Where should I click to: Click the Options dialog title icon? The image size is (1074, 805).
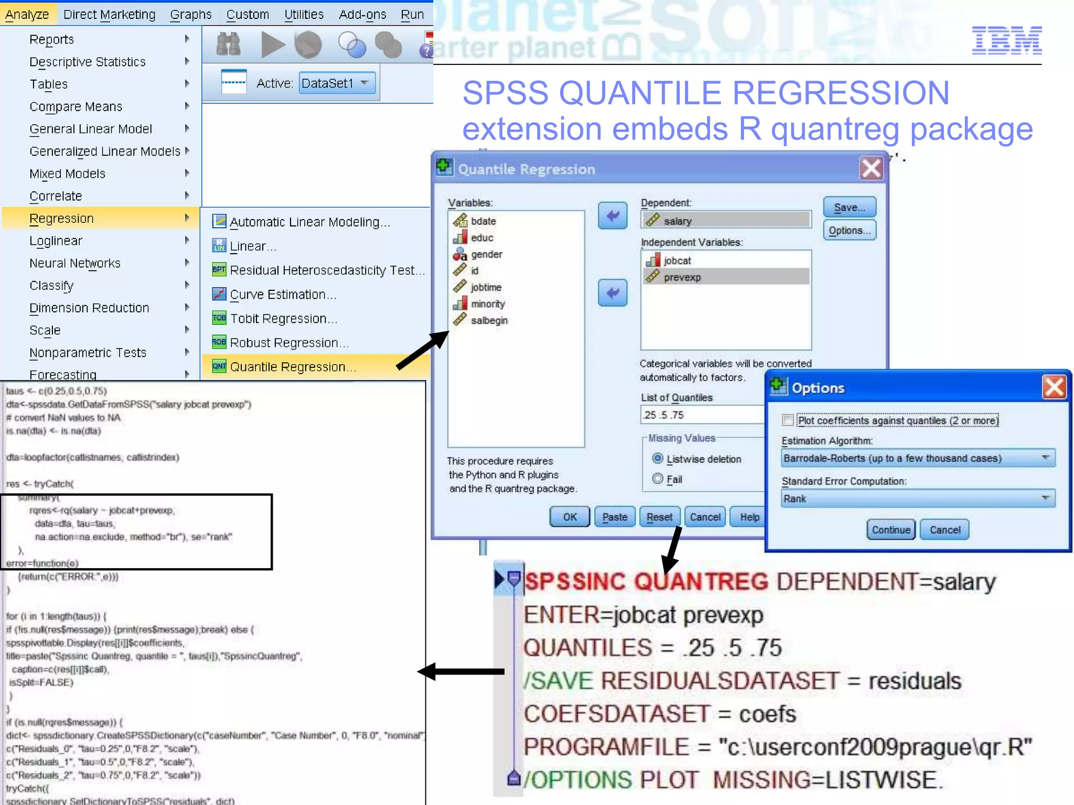778,387
